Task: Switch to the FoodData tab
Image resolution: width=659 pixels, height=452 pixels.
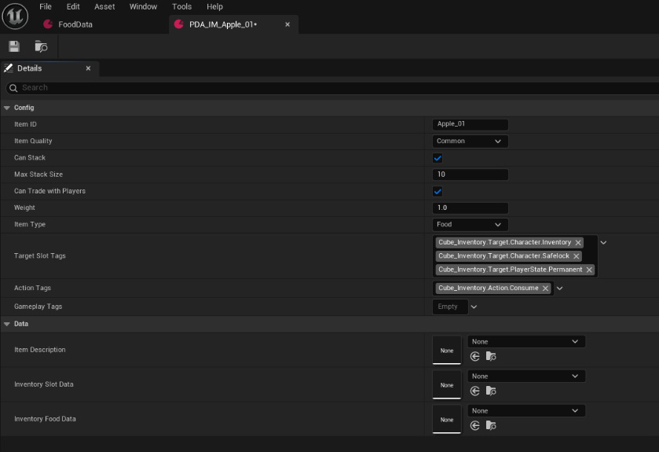Action: tap(75, 24)
